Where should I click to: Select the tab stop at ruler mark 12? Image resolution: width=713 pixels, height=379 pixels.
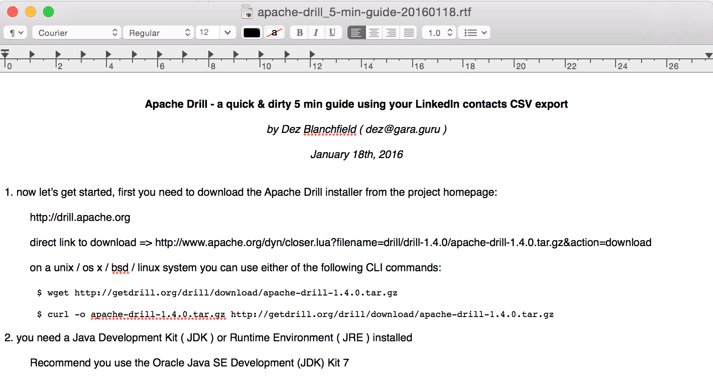click(x=312, y=54)
